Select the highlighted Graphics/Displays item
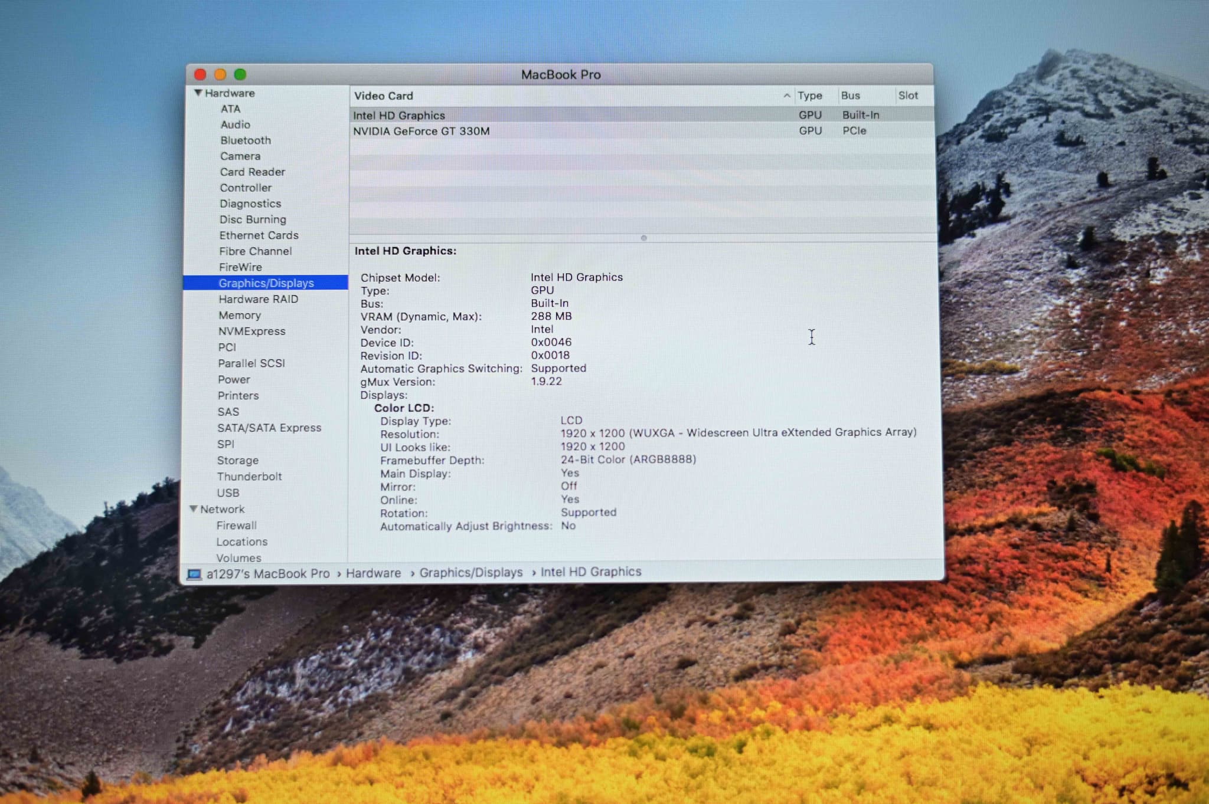The image size is (1209, 804). (266, 283)
